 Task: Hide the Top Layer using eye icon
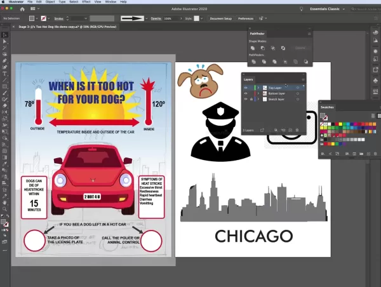[x=246, y=87]
